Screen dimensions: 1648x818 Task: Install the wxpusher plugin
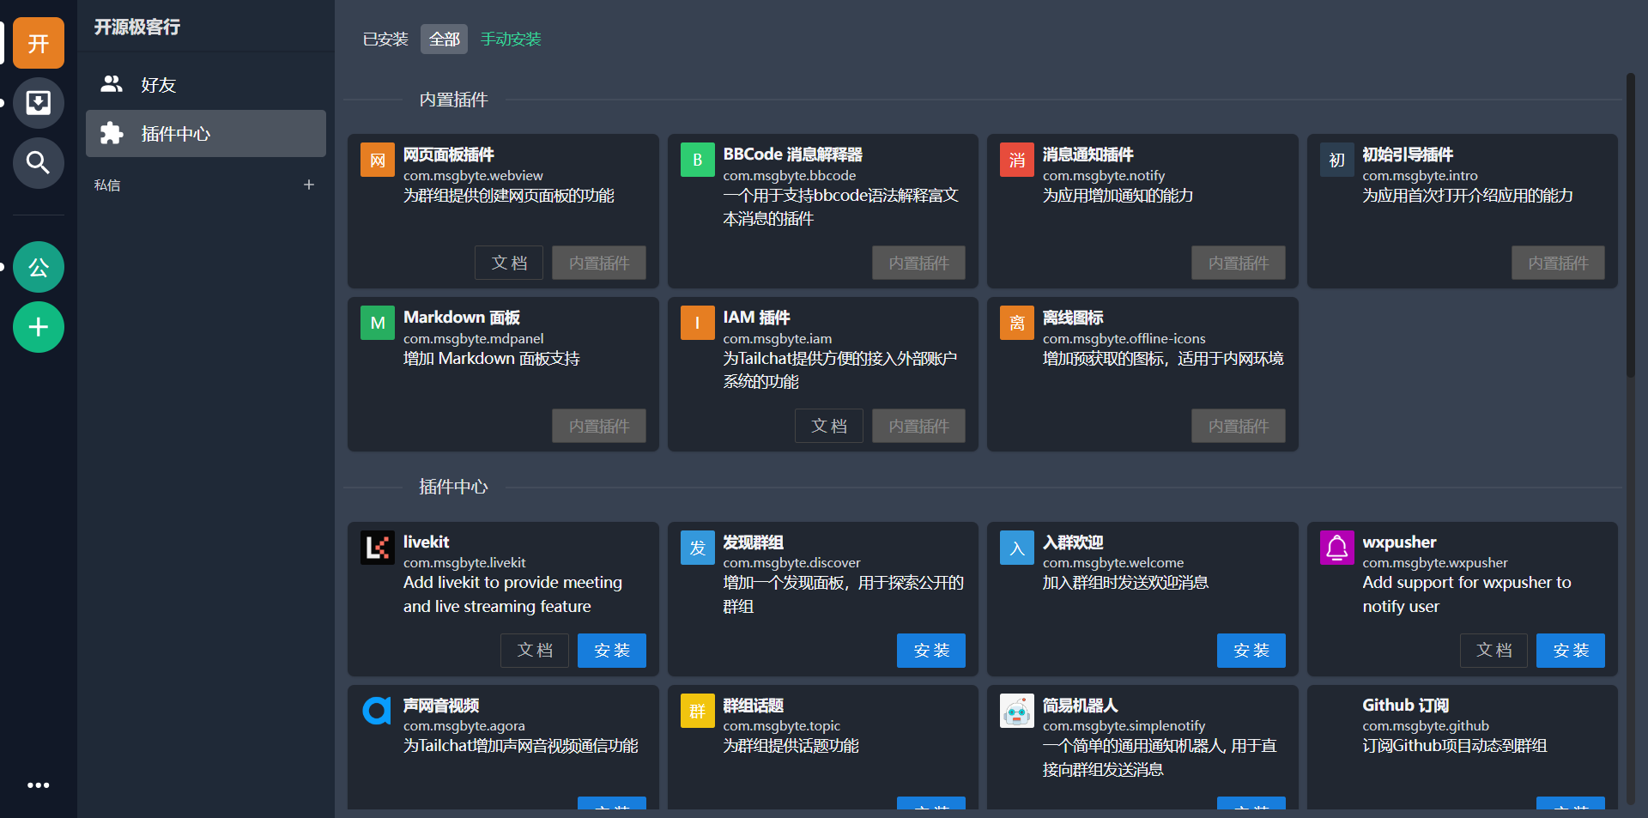(1571, 651)
